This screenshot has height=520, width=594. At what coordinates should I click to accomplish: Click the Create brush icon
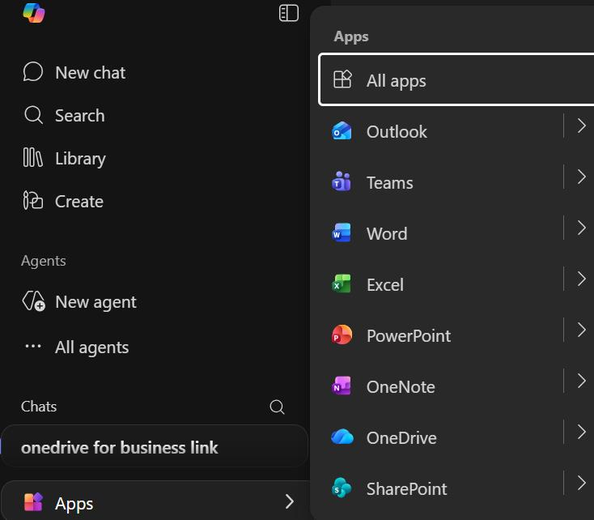[32, 200]
